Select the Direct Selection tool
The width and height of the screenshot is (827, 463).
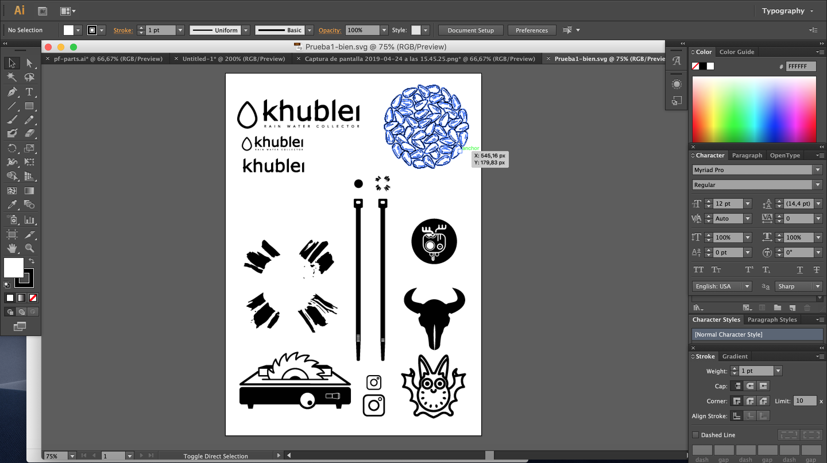29,63
